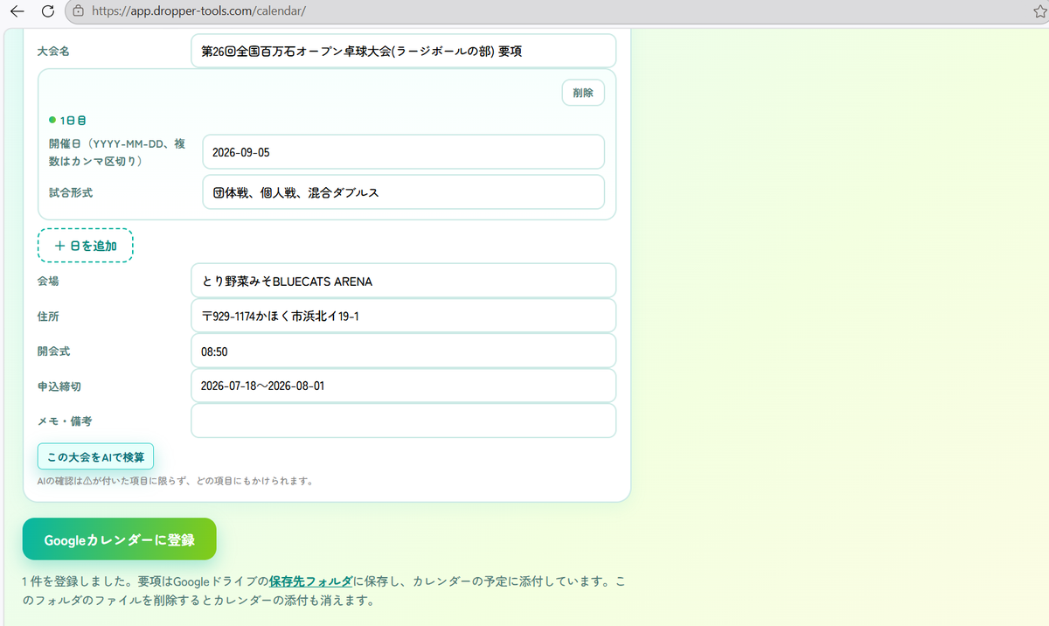Edit the 申込締切 deadline field

403,386
